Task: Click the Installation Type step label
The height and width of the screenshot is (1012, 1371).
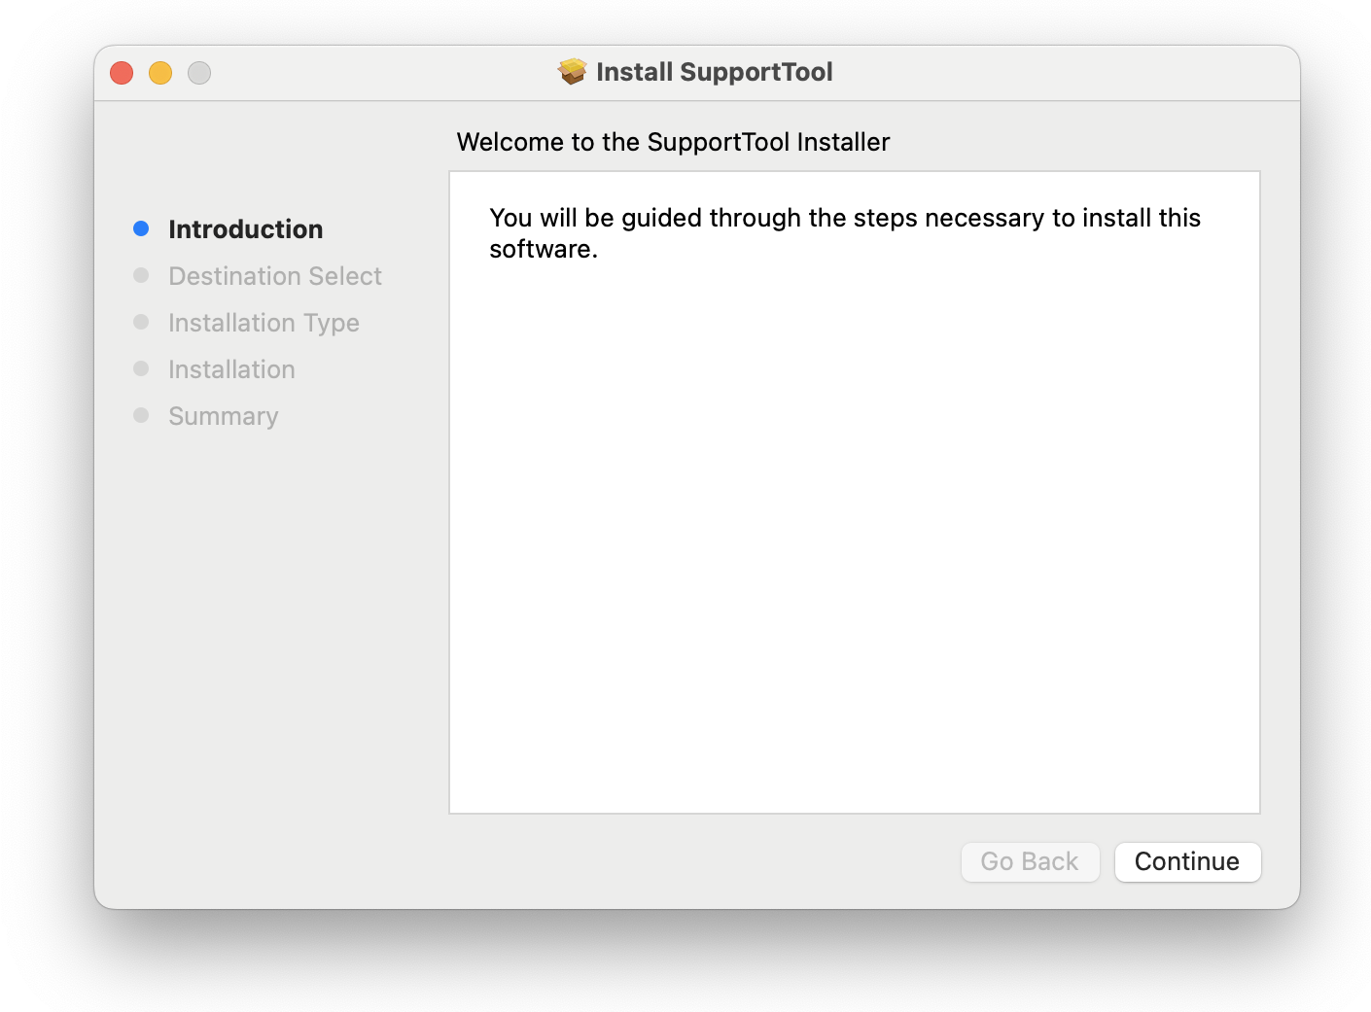Action: [264, 323]
